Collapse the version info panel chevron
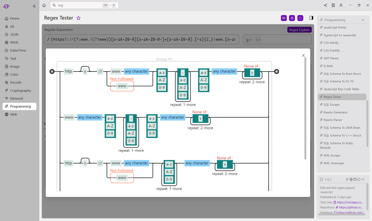372x221 pixels. click(x=363, y=180)
